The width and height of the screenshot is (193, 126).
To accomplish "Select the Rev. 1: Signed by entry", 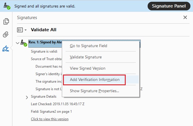I will [x=45, y=42].
